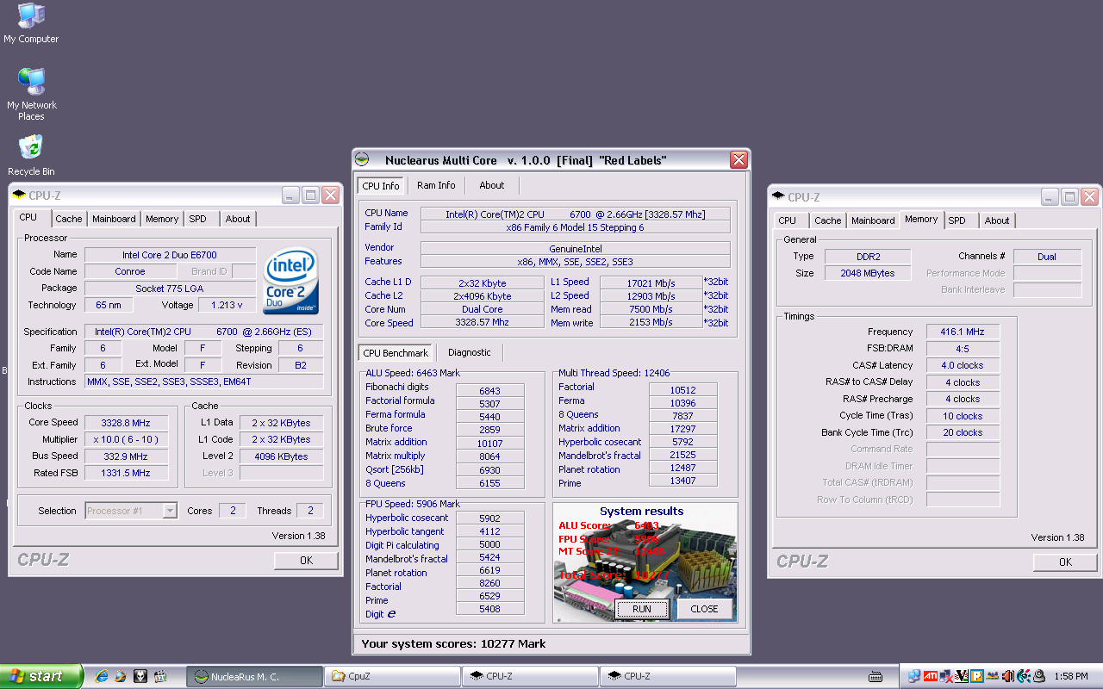
Task: Open My Network Places desktop icon
Action: pyautogui.click(x=31, y=94)
